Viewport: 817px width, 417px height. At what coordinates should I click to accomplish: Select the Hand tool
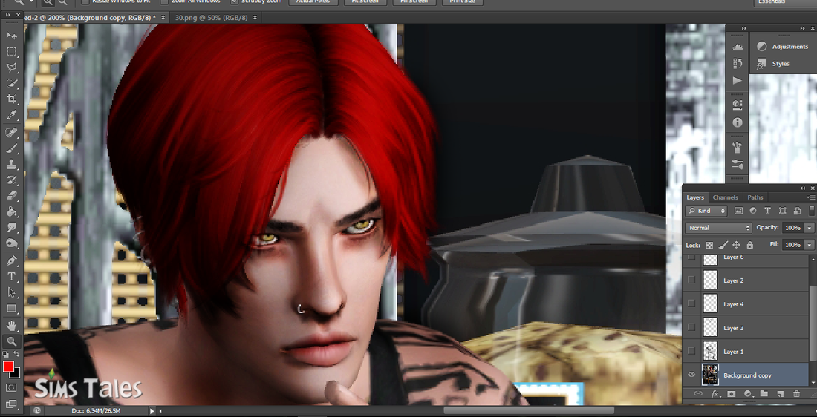point(11,326)
